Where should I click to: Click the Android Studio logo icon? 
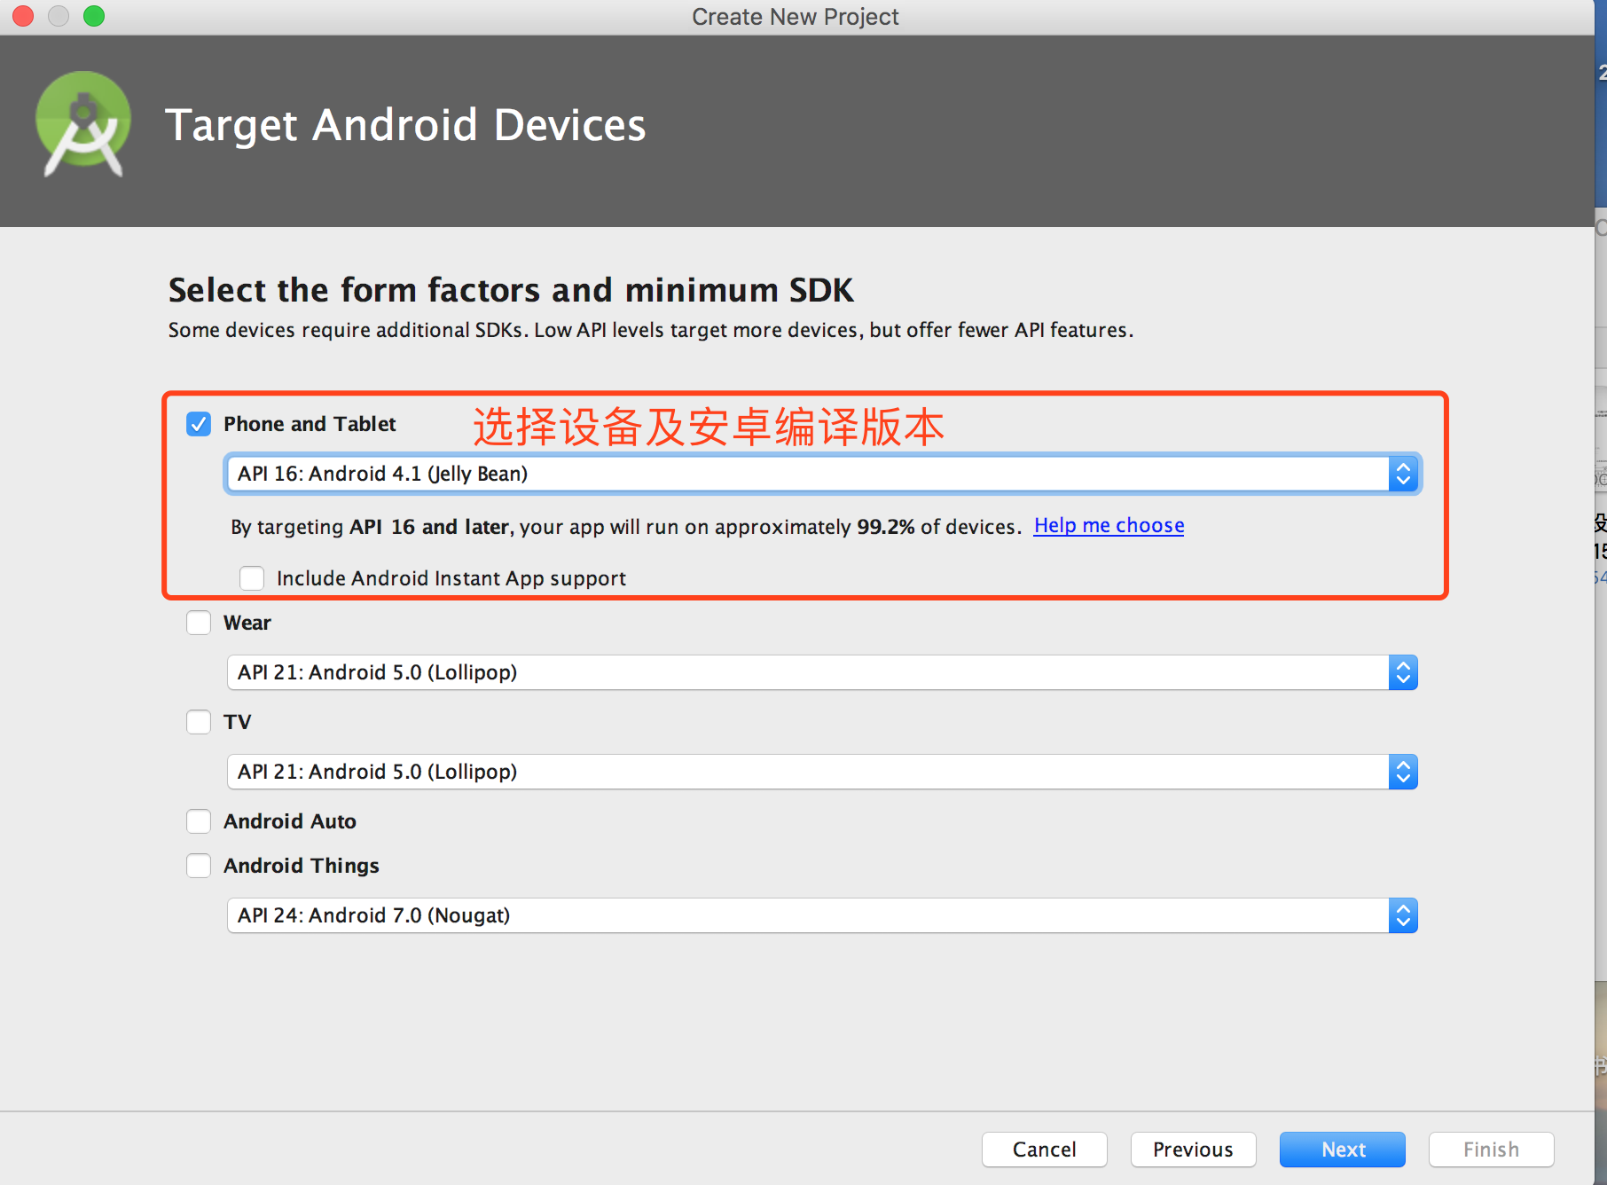pos(83,124)
